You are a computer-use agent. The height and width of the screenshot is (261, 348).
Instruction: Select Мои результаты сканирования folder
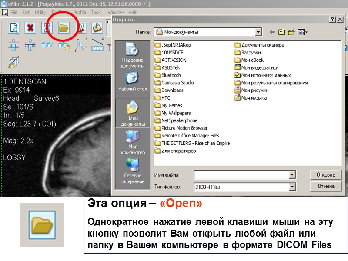(271, 83)
